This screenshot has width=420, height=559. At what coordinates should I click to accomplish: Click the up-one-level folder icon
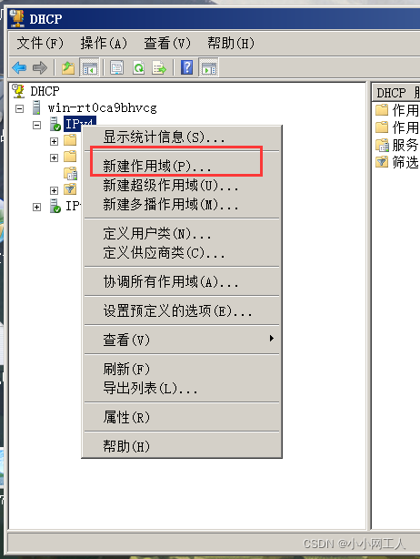(68, 67)
